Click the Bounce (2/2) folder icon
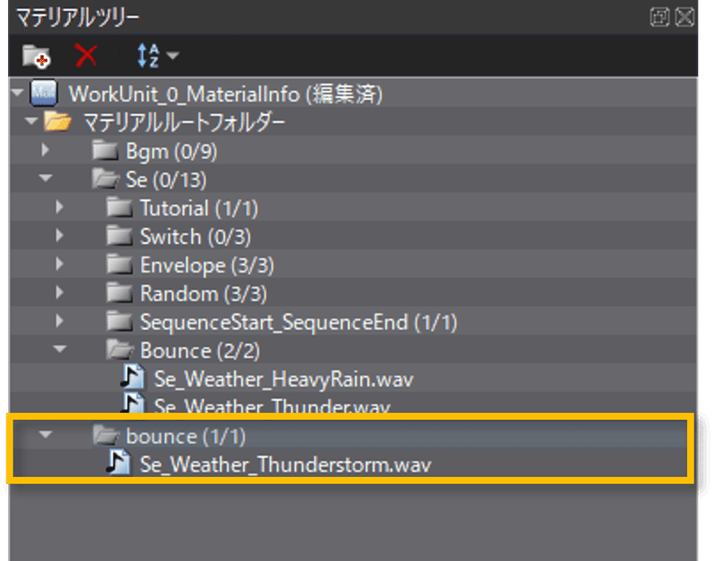714x561 pixels. point(120,349)
